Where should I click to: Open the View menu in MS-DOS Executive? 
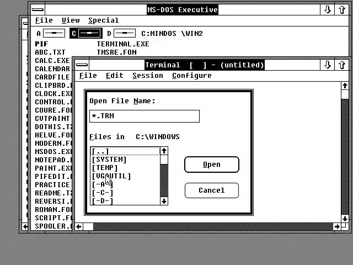click(71, 20)
